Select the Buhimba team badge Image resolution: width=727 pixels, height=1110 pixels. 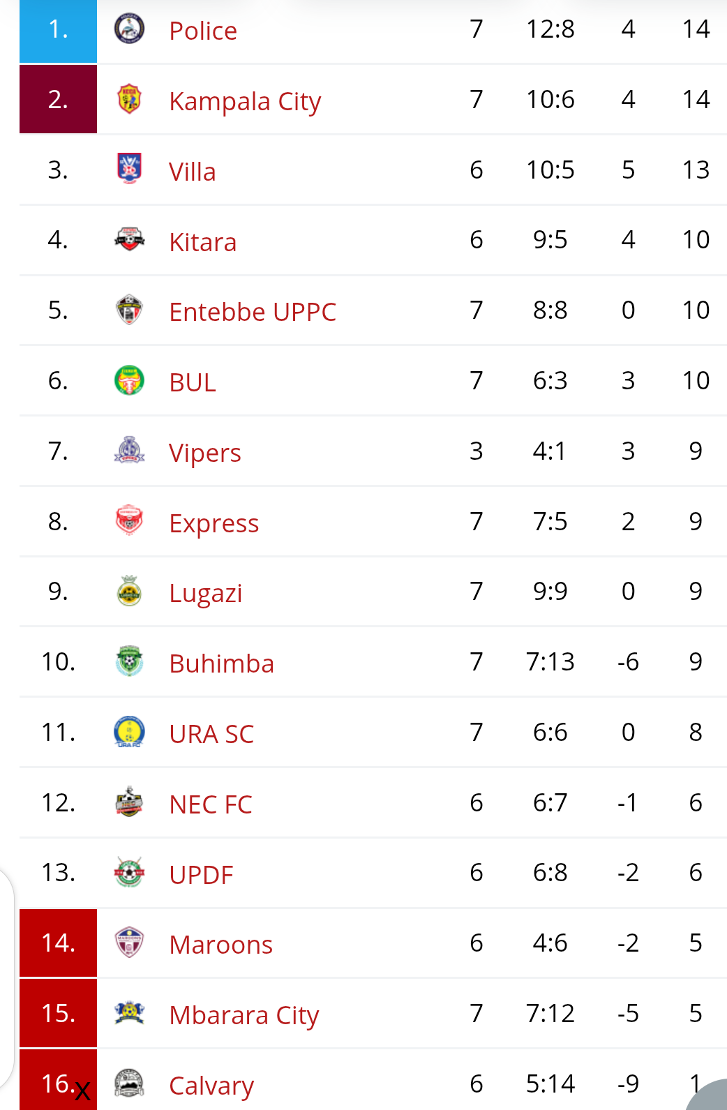128,661
